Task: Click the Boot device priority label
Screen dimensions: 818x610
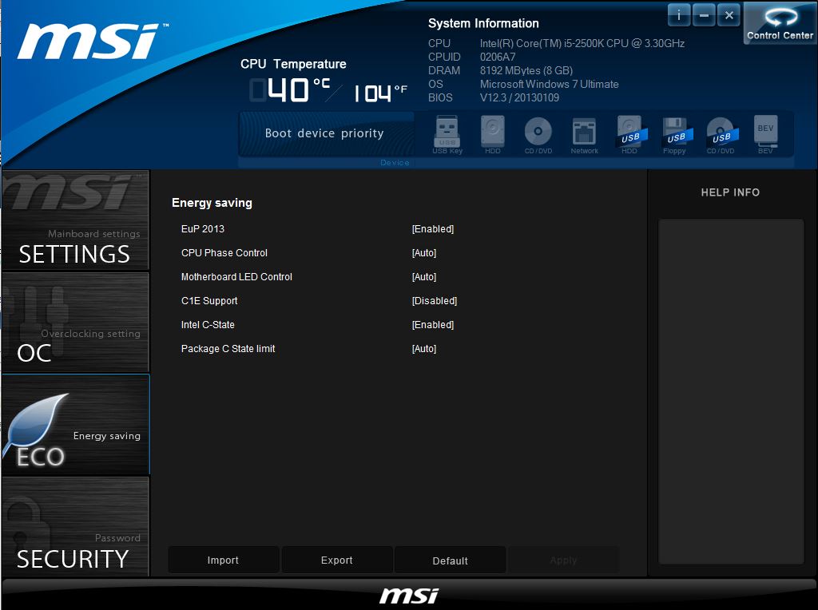Action: [x=324, y=133]
